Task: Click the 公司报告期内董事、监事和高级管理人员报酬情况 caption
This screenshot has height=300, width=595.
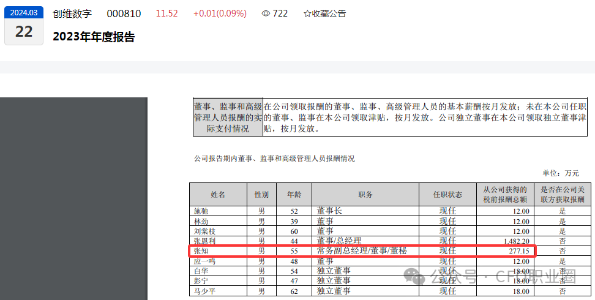Action: (x=274, y=159)
